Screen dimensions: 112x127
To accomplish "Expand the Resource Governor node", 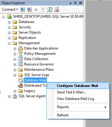I will click(15, 65).
